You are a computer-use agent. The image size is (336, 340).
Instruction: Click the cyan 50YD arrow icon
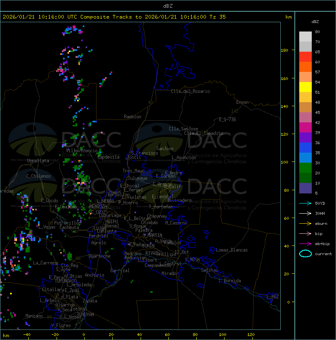click(x=305, y=203)
